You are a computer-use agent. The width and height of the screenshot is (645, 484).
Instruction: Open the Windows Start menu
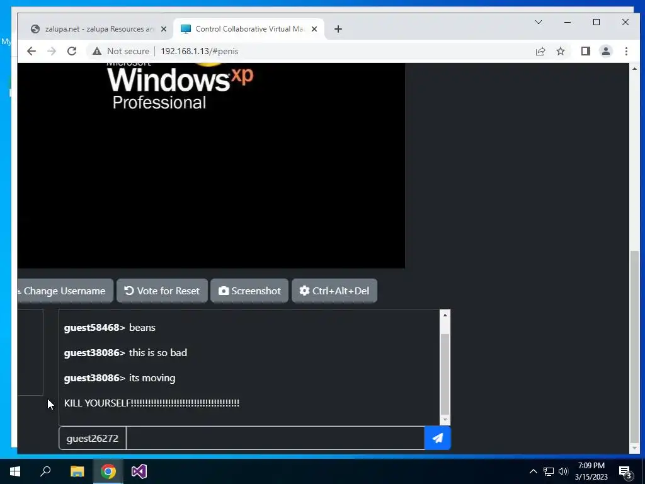click(15, 471)
